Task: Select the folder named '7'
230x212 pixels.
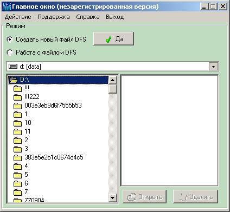Action: pyautogui.click(x=27, y=192)
